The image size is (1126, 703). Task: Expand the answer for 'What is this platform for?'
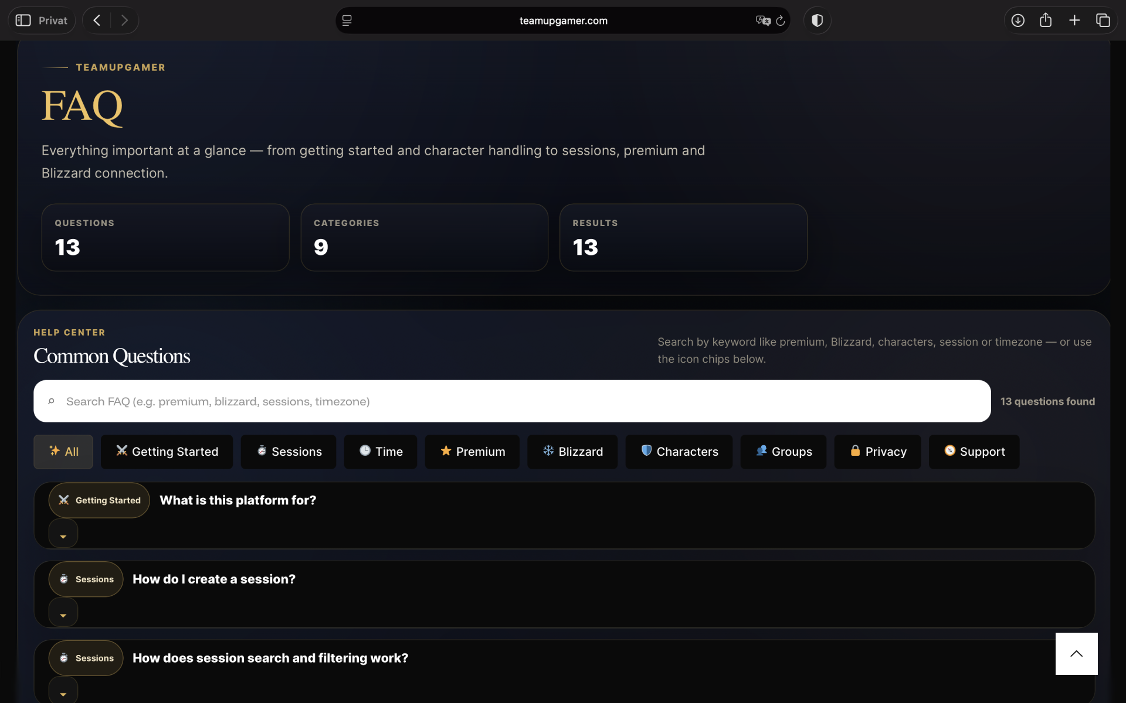(x=63, y=534)
